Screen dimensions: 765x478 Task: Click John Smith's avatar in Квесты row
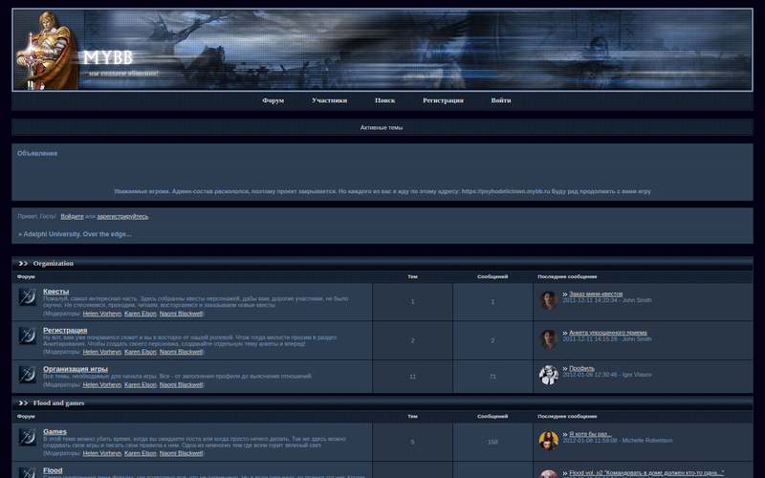549,300
